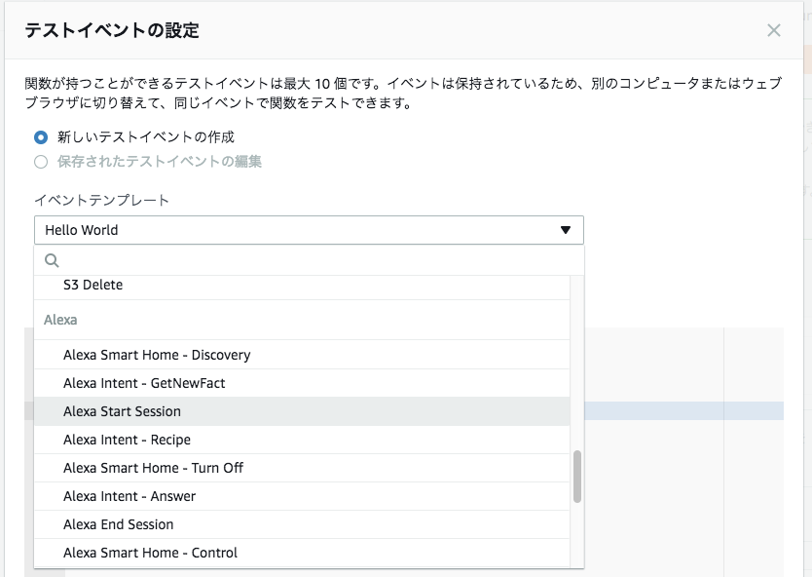Click the dialog title text

112,30
